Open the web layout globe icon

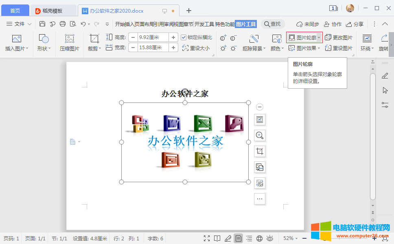click(x=259, y=238)
